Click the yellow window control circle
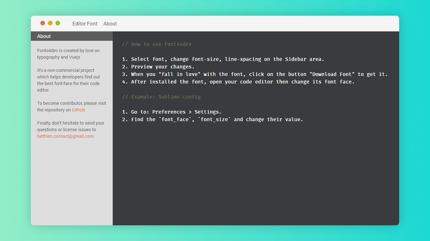 coord(50,23)
